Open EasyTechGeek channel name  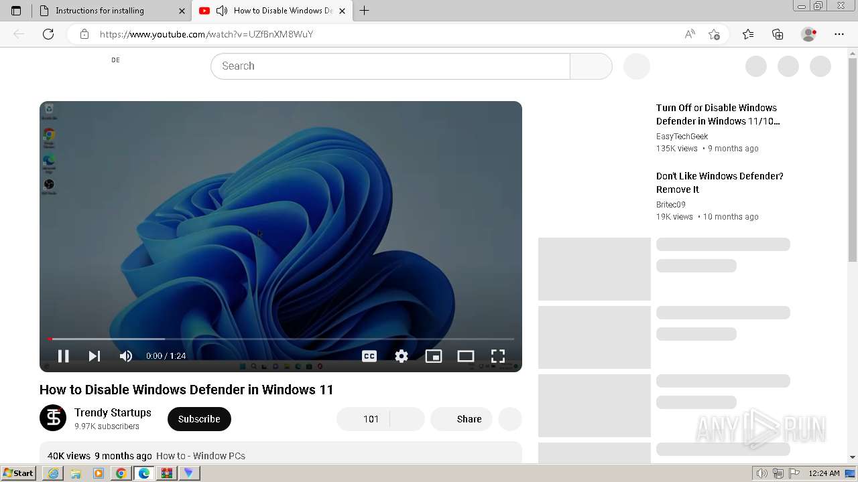click(682, 137)
